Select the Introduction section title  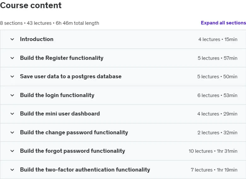(x=37, y=39)
